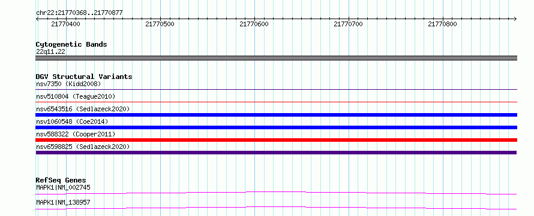The image size is (534, 216).
Task: Open the MAPK1|NM_002745 gene label
Action: [x=63, y=187]
